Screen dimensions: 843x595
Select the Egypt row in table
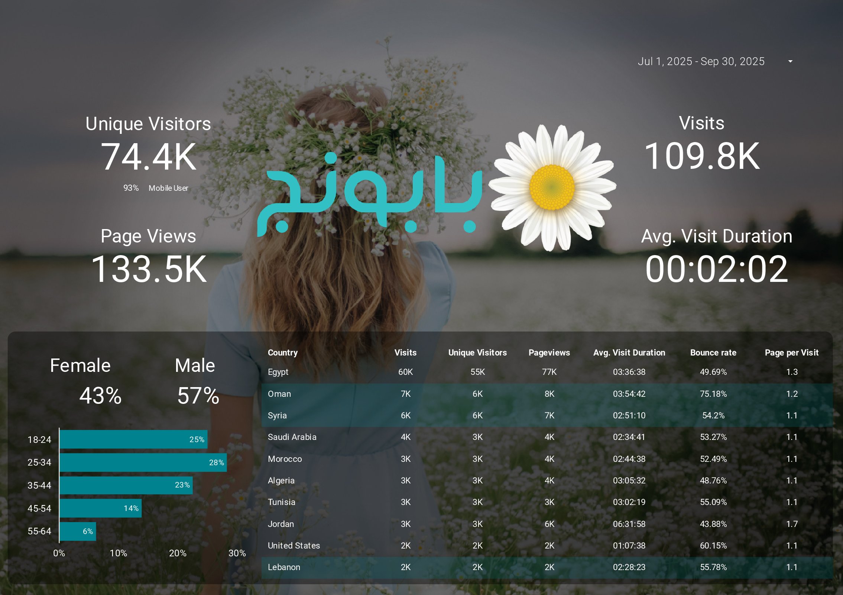click(x=278, y=372)
